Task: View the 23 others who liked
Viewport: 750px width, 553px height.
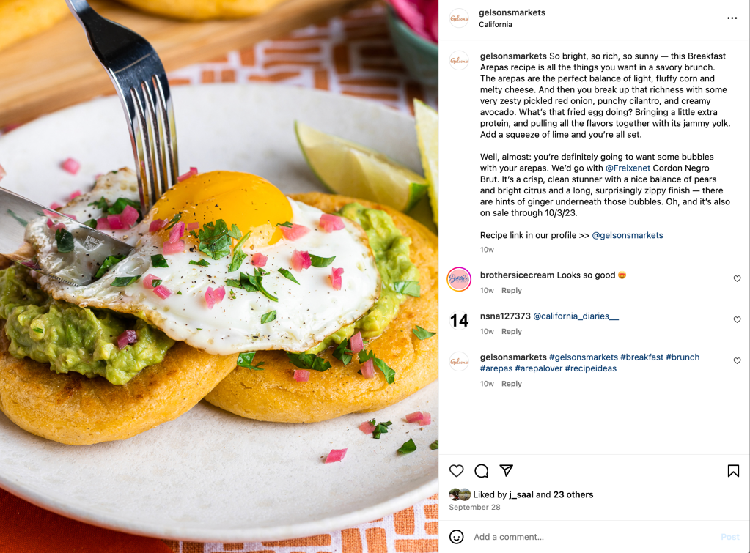Action: point(573,494)
